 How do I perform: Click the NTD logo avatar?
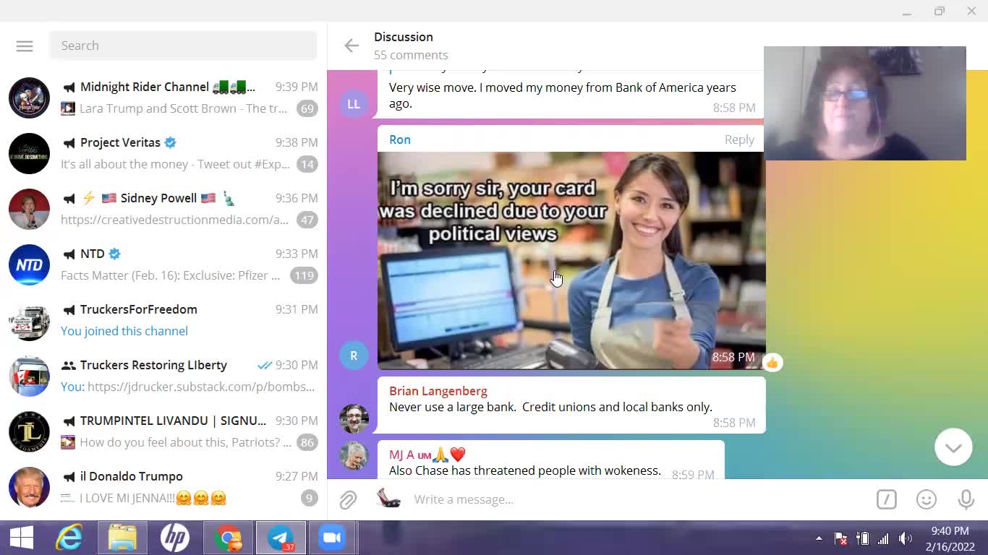pos(29,264)
